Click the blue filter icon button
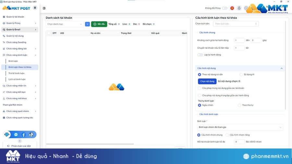This screenshot has width=292, height=164. point(87,24)
